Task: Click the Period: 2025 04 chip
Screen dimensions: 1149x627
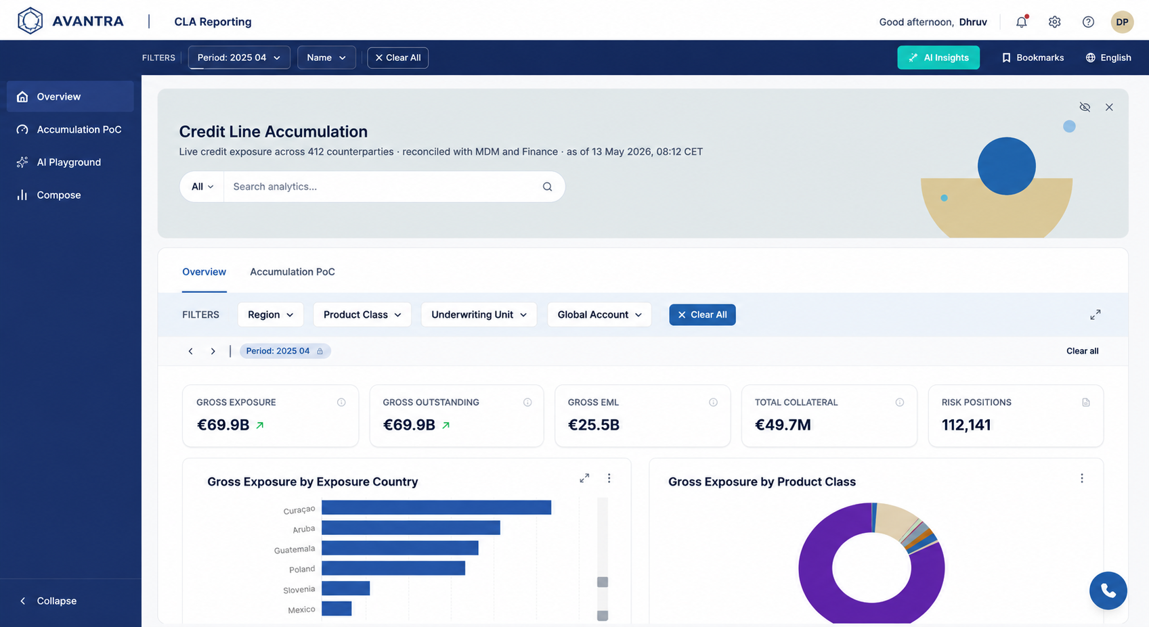Action: 285,351
